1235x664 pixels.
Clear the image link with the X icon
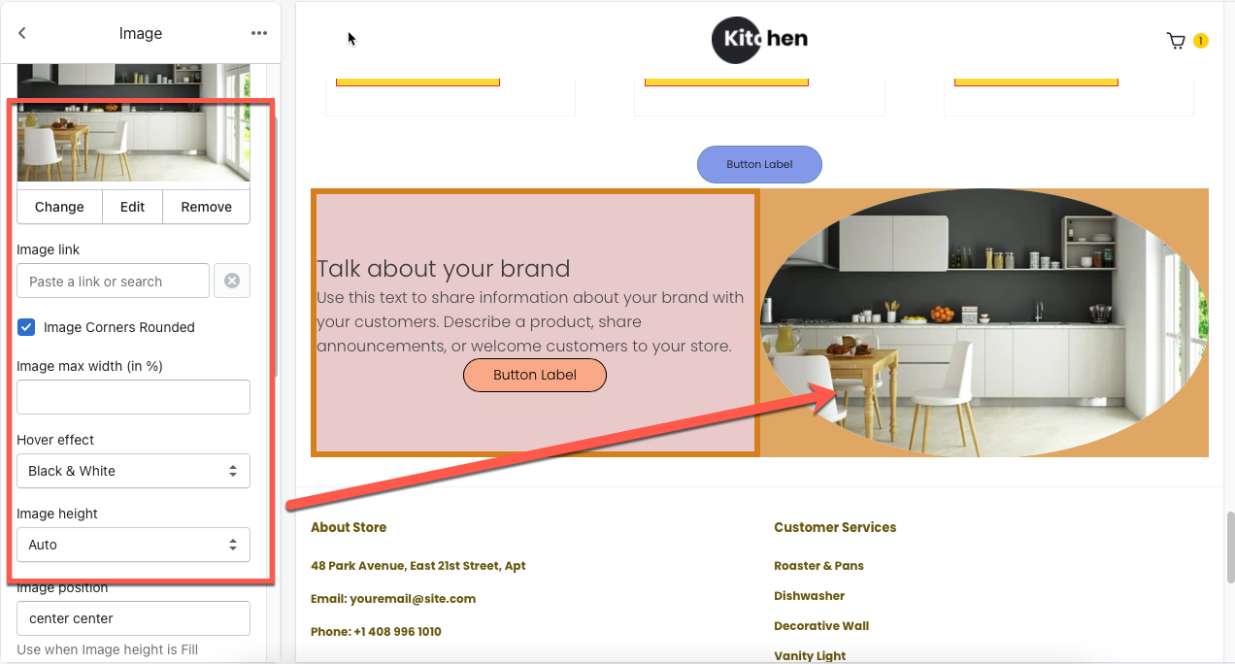[232, 281]
